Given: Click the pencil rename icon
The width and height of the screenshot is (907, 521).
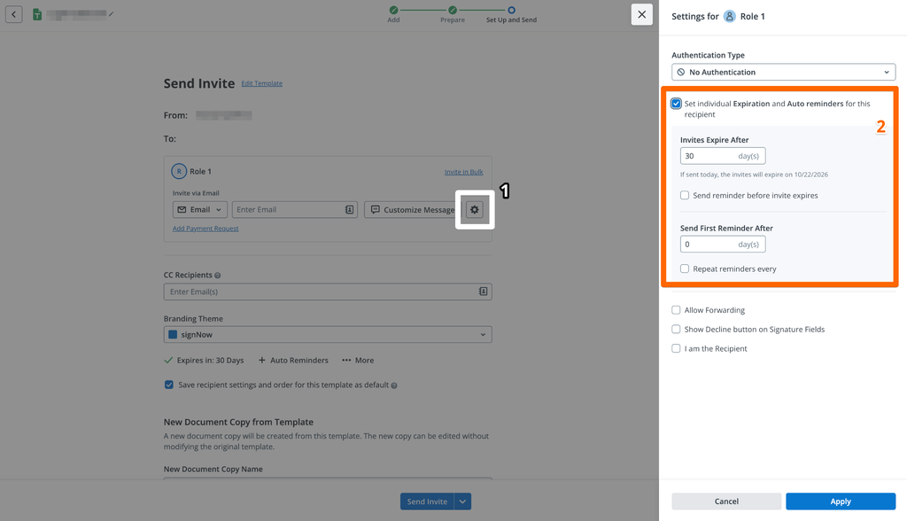Looking at the screenshot, I should pyautogui.click(x=111, y=14).
